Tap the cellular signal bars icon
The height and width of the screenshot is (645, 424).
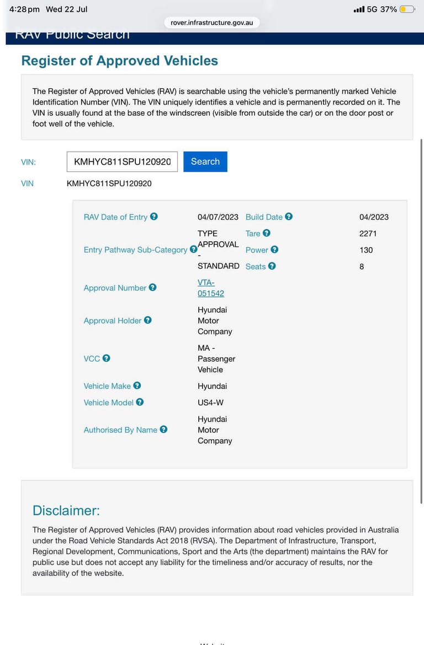(x=359, y=9)
